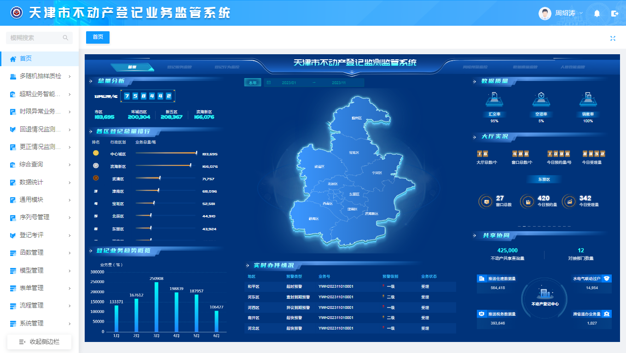Expand the 系统管理 sidebar menu
626x353 pixels.
(x=39, y=323)
